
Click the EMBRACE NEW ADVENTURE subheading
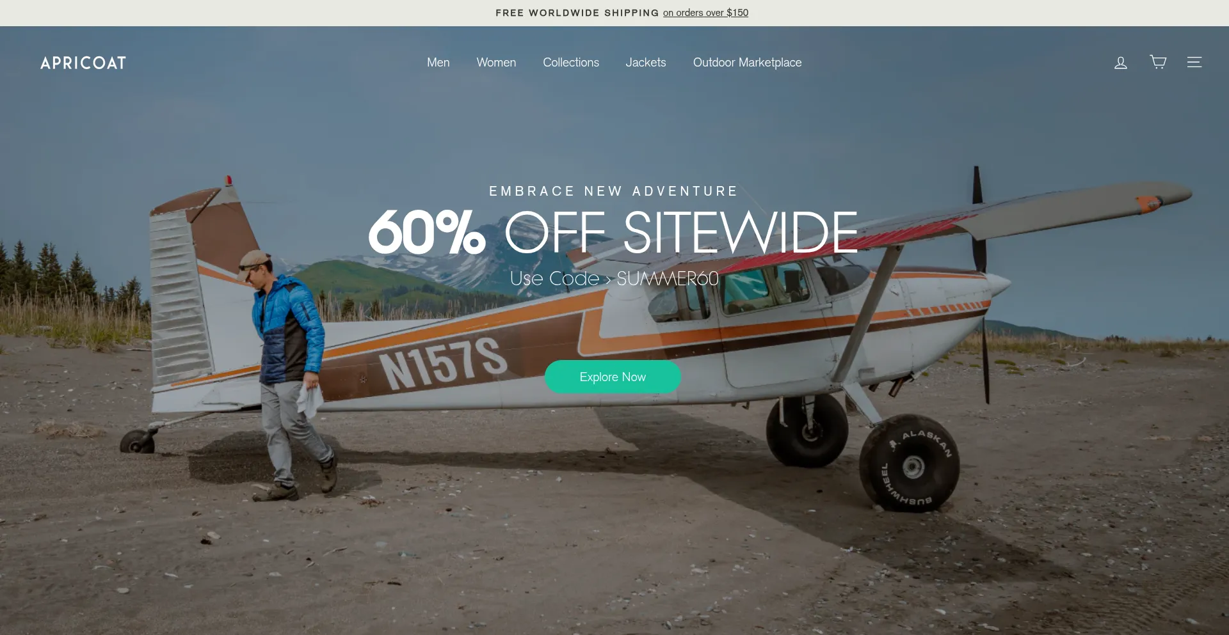613,191
